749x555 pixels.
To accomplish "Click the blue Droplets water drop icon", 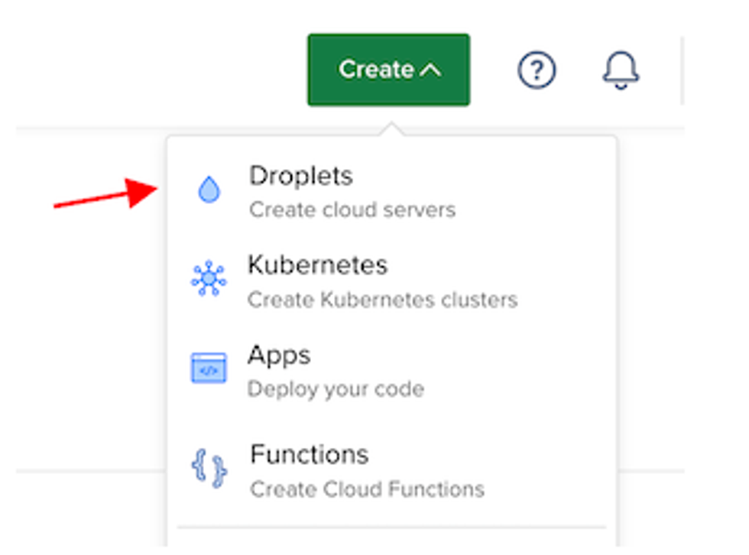I will point(209,190).
